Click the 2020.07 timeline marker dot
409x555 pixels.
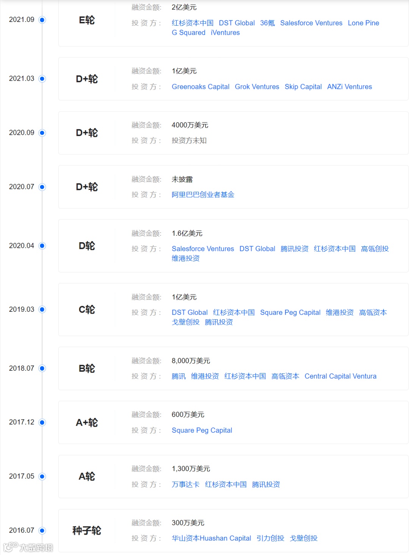pos(42,187)
